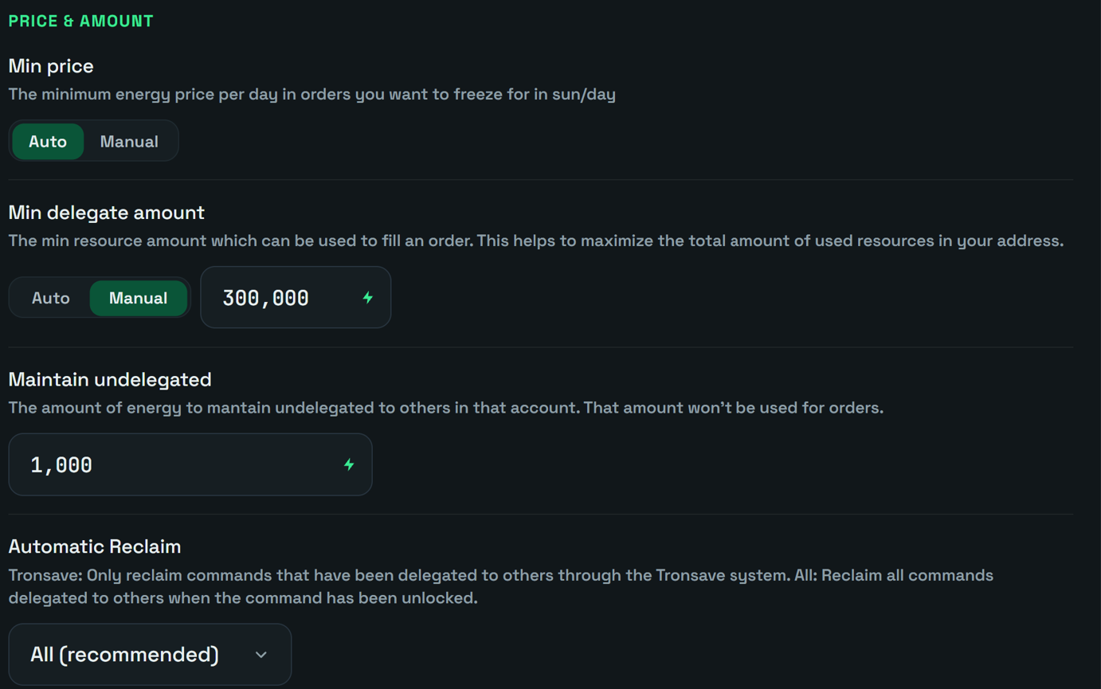Open the Automatic Reclaim dropdown

point(150,655)
